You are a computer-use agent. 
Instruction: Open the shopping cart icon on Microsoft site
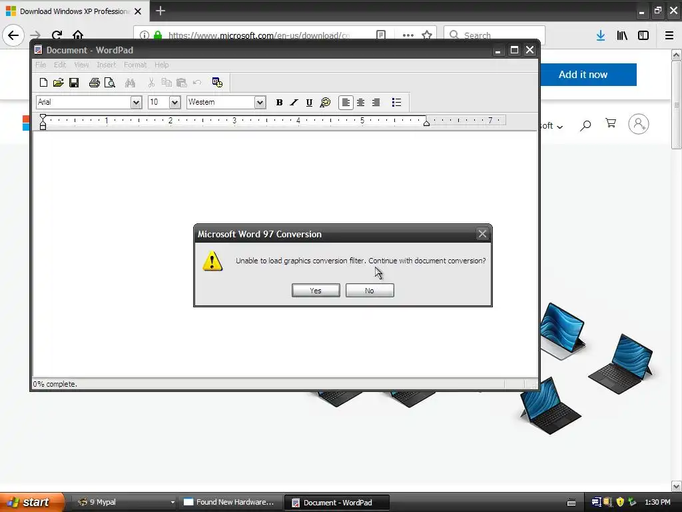point(611,123)
